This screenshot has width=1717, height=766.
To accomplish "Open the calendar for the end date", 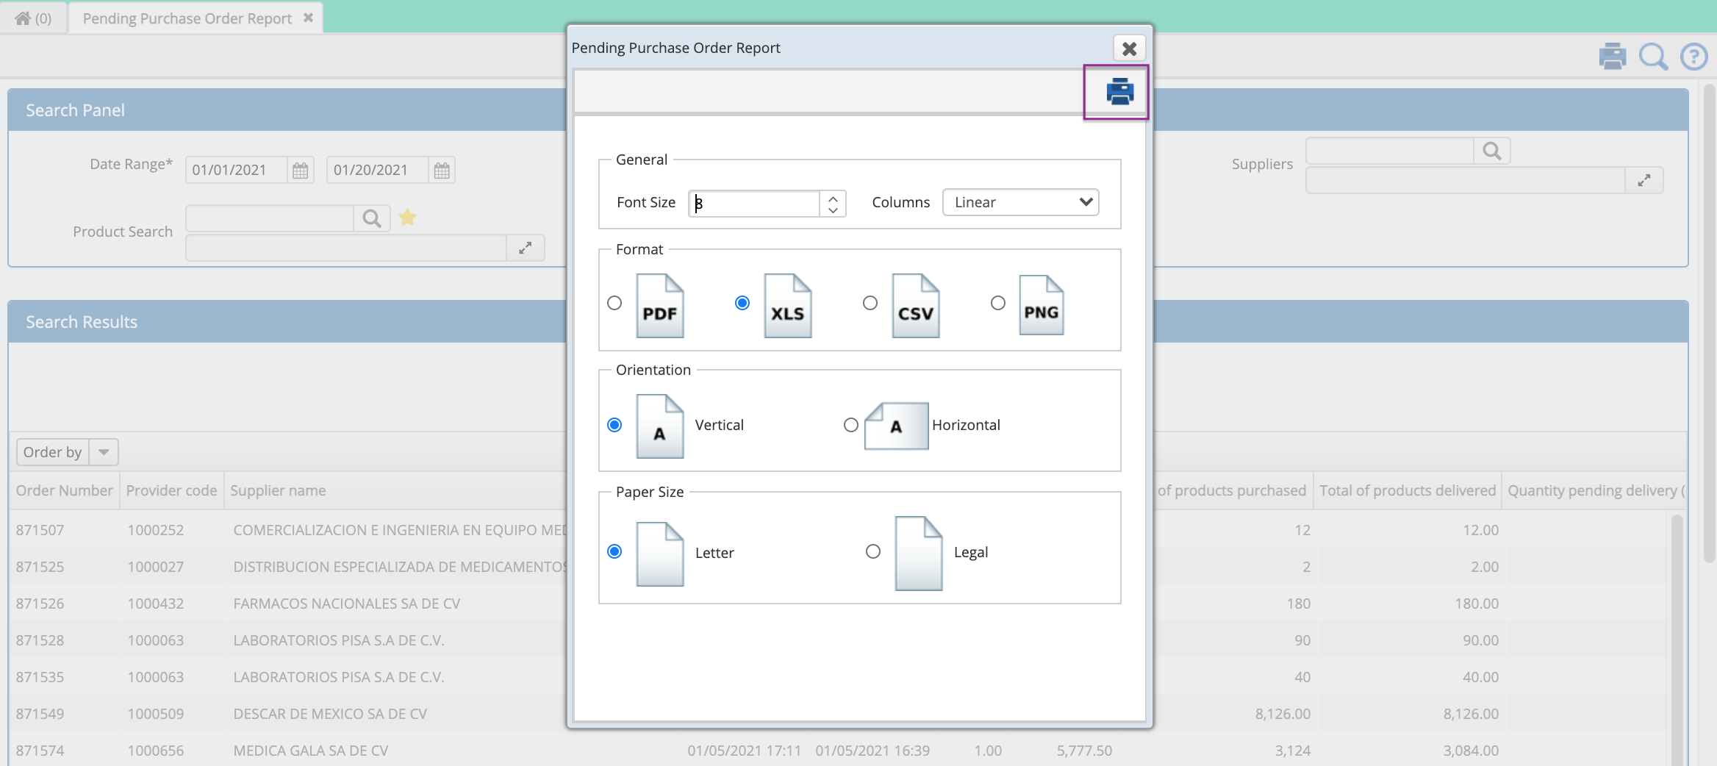I will [x=441, y=170].
